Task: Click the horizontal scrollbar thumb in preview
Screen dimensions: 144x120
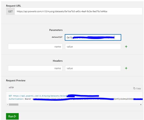Action: 14,104
